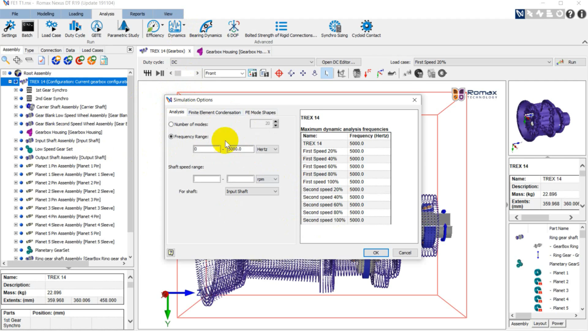Click the red crosshair target icon in the view toolbar

pos(279,73)
